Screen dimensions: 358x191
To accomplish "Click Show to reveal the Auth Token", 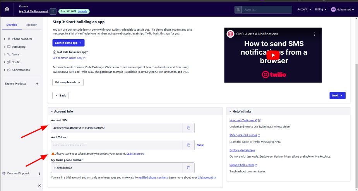I will click(200, 145).
